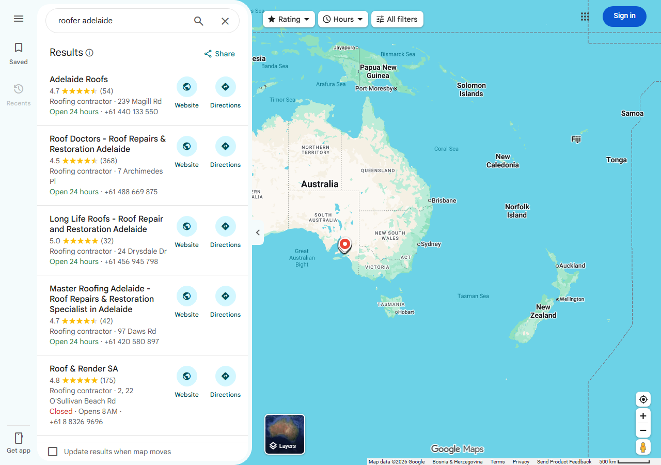Click Send Product Feedback link
The height and width of the screenshot is (465, 661).
click(564, 461)
